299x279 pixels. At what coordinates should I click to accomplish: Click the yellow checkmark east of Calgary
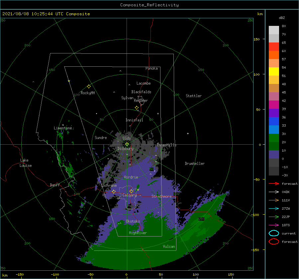pyautogui.click(x=138, y=189)
